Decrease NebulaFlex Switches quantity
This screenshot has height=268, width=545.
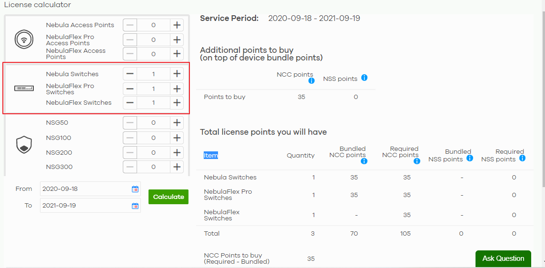130,102
